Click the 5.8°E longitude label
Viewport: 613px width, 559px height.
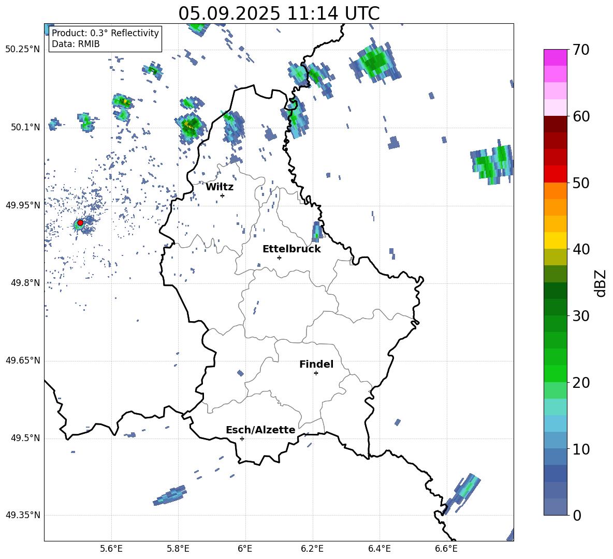coord(178,549)
